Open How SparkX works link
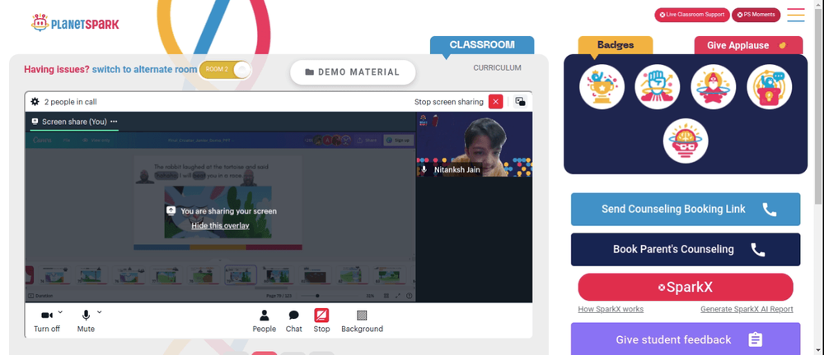824x355 pixels. 611,309
